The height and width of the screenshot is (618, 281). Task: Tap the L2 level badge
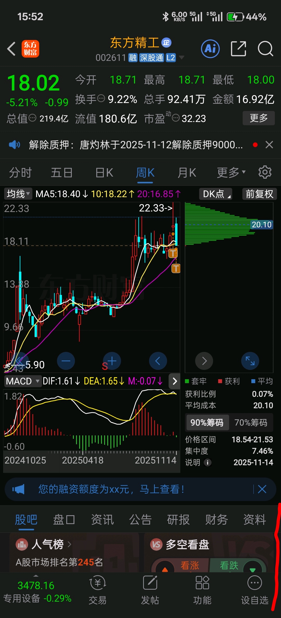[x=171, y=57]
